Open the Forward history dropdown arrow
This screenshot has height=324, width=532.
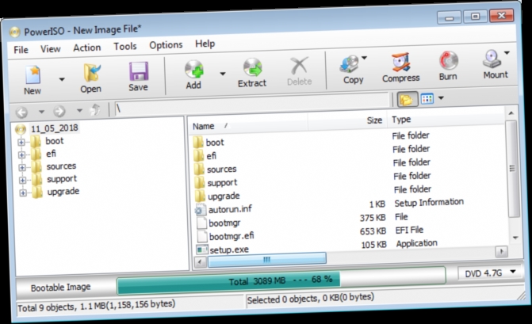(79, 110)
